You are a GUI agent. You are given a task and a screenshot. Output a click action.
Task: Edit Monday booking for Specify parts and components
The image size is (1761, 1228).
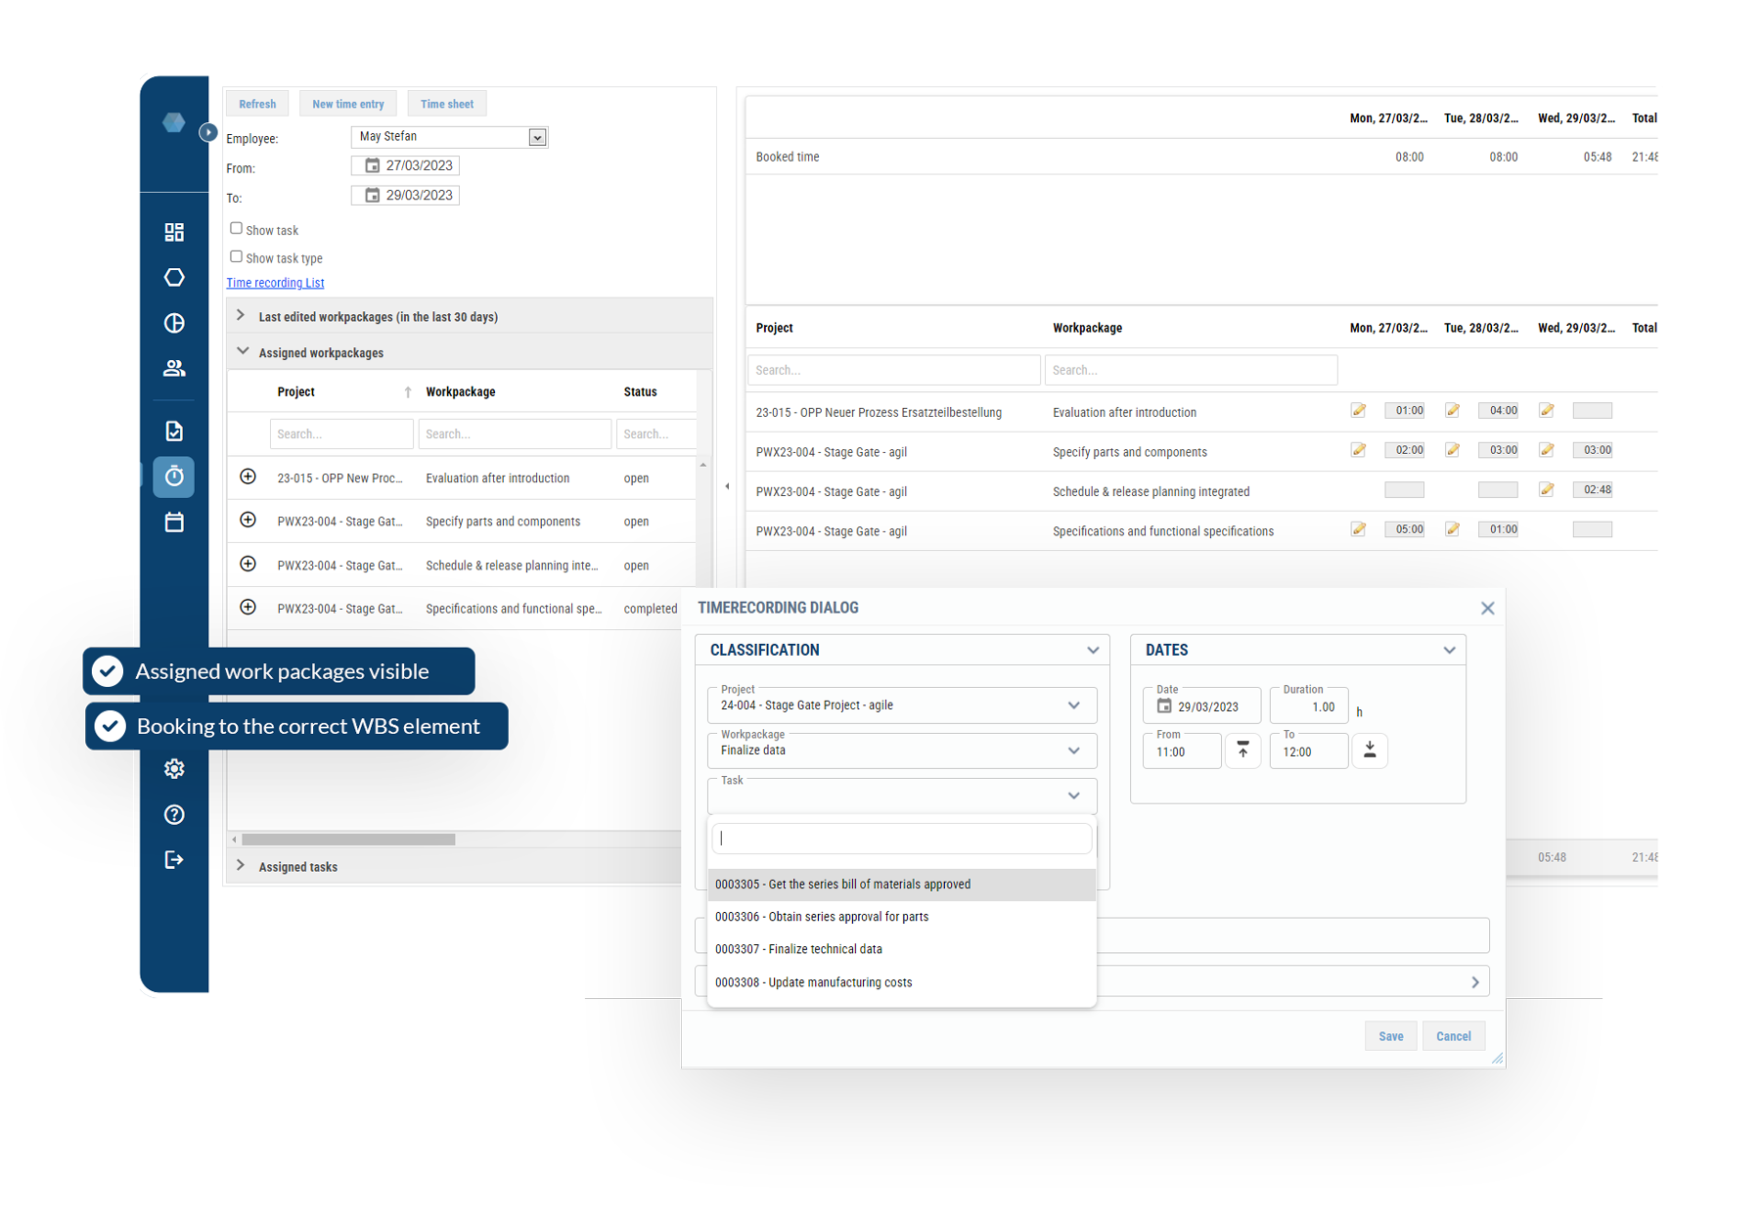pyautogui.click(x=1358, y=450)
